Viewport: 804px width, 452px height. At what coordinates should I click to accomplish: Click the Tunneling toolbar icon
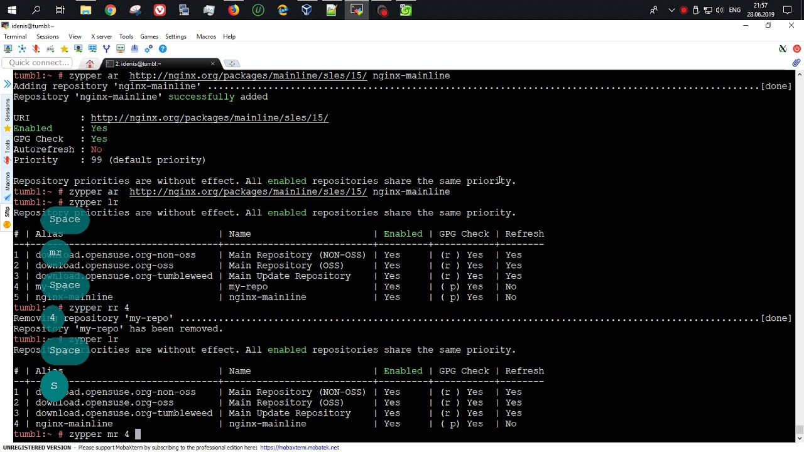pyautogui.click(x=121, y=49)
